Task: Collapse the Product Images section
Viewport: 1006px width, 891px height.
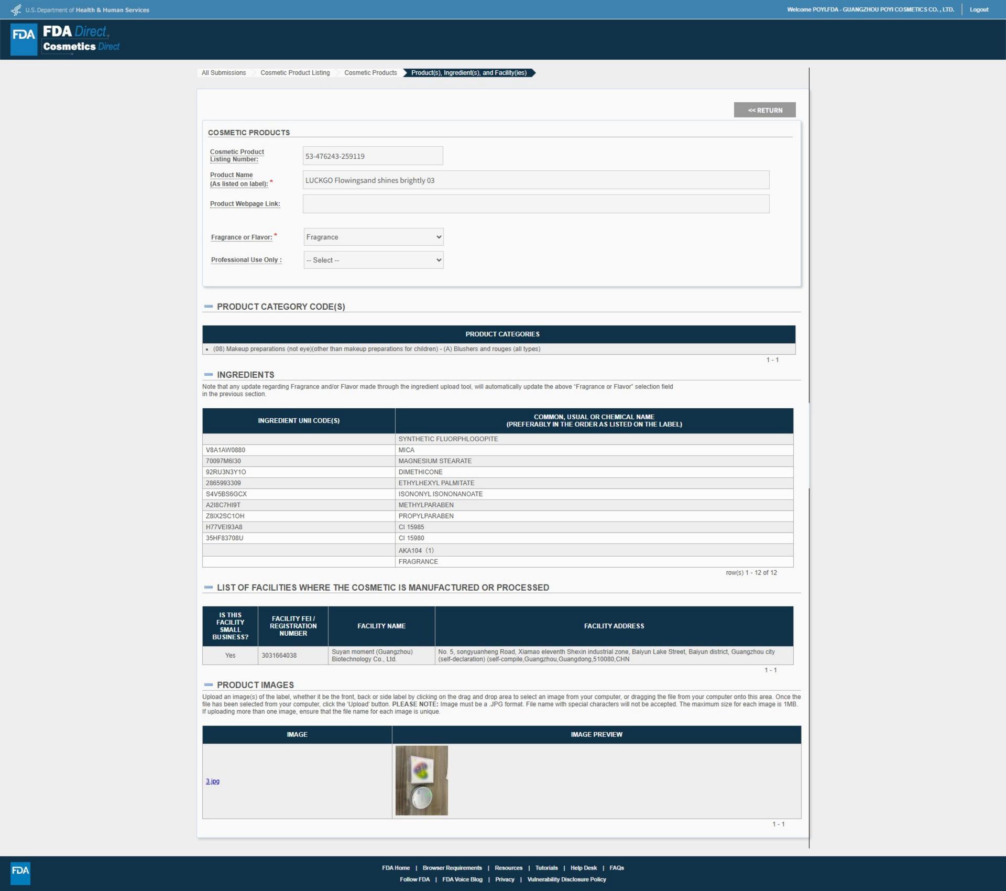Action: coord(209,685)
